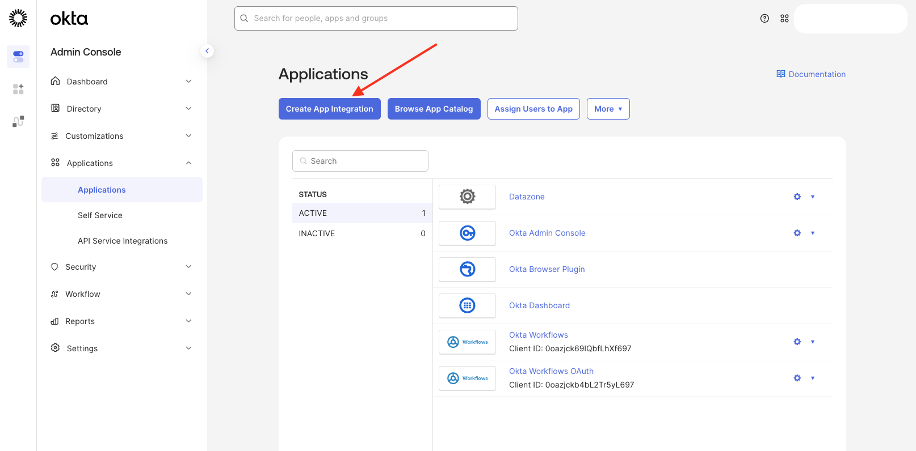The width and height of the screenshot is (916, 451).
Task: Open the workflows connector icon in the rail
Action: coord(18,121)
